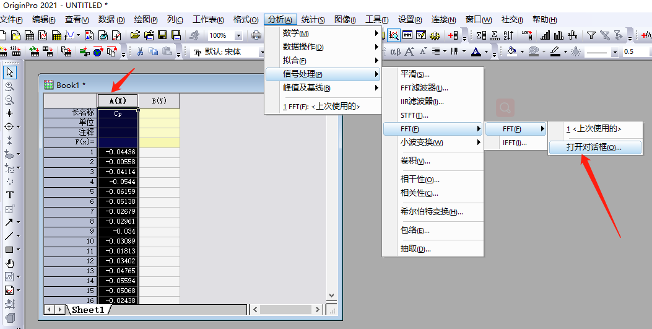Click the Increase Font Size icon
Screen dimensions: 652x329
(409, 51)
